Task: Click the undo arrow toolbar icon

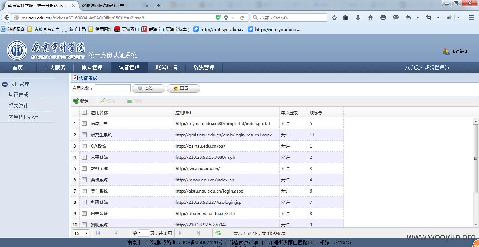Action: tap(408, 18)
